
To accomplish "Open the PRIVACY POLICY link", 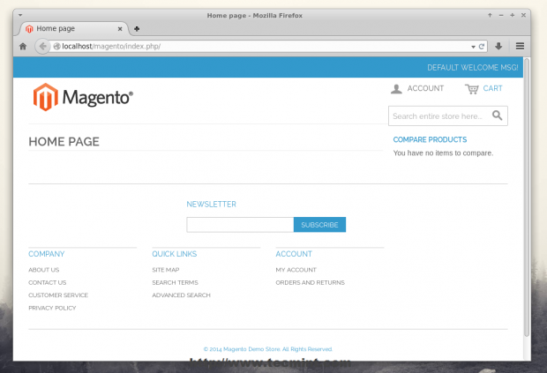I will click(x=52, y=308).
